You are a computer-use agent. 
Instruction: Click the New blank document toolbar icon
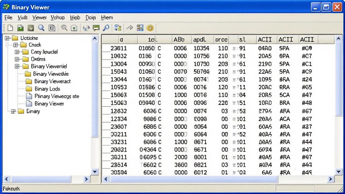pyautogui.click(x=10, y=28)
